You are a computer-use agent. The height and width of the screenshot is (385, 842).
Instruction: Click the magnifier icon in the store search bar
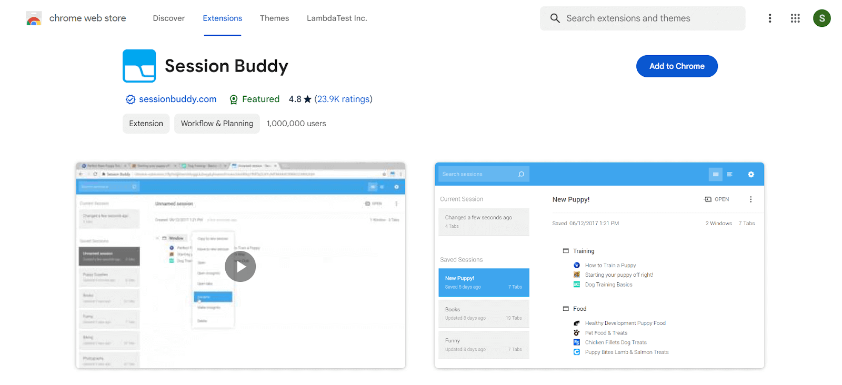[x=555, y=18]
